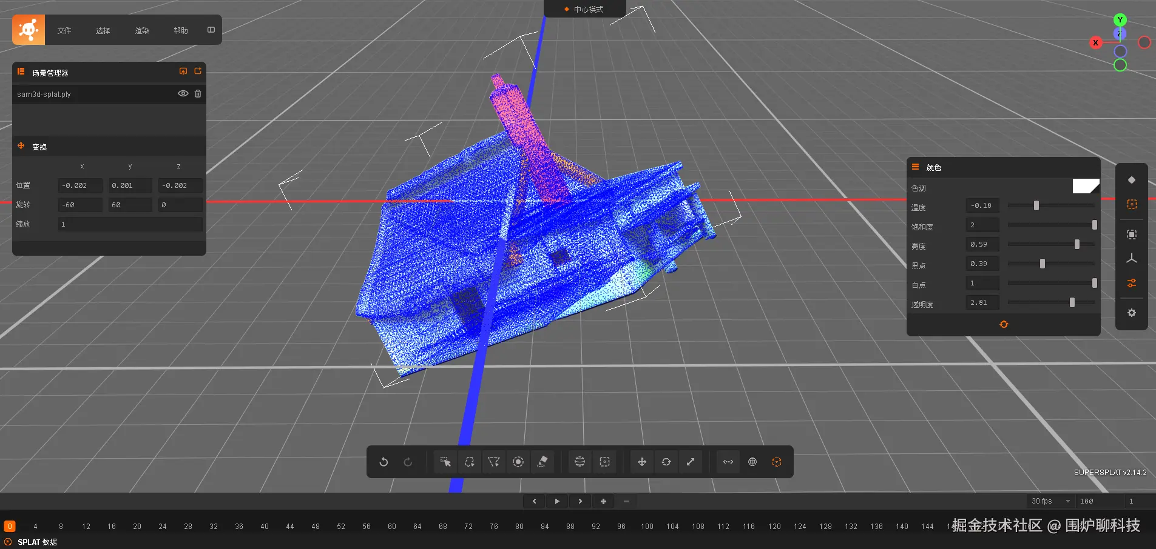1156x549 pixels.
Task: Remove keyframe with minus button
Action: [626, 501]
